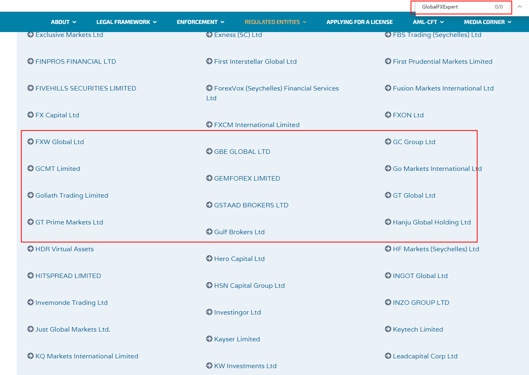Click arrow icon beside First Prudential Markets Limited
This screenshot has width=529, height=375.
pyautogui.click(x=388, y=62)
